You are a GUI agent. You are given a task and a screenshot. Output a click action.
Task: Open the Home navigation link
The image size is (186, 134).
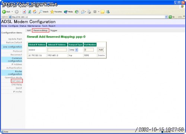tap(4, 26)
